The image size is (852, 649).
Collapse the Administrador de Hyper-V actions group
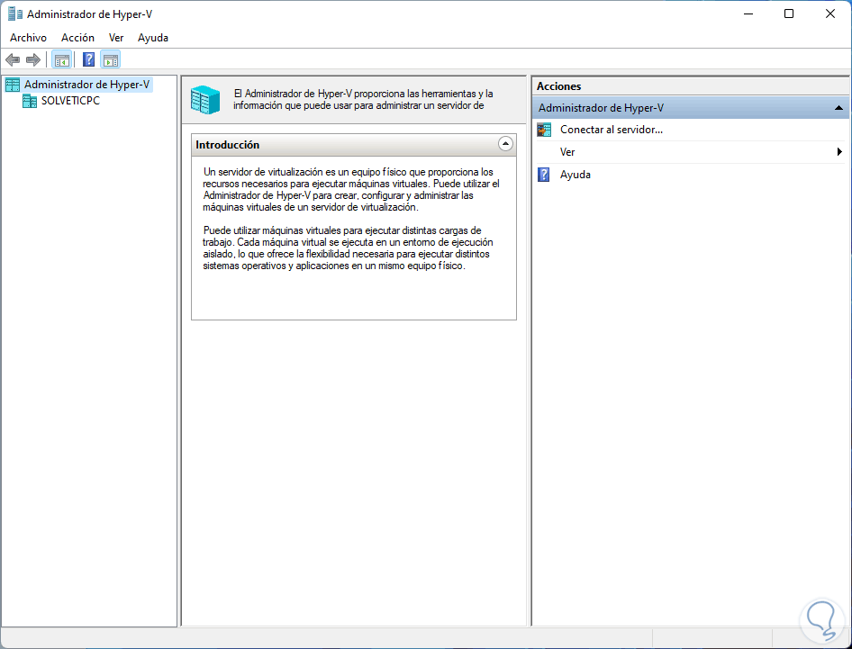click(x=838, y=108)
